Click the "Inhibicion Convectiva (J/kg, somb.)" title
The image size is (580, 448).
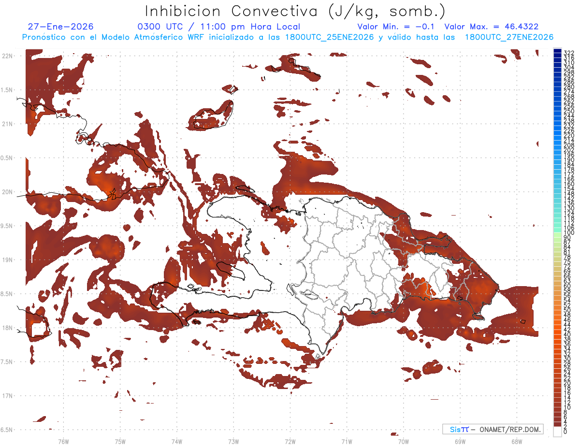pyautogui.click(x=295, y=12)
